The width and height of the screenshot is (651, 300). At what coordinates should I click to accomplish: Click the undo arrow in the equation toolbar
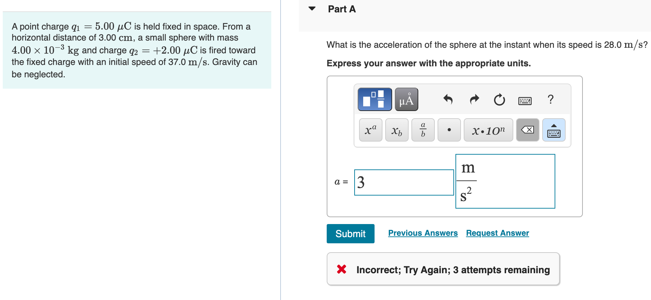(x=449, y=100)
